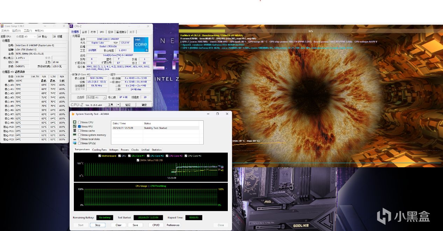The width and height of the screenshot is (443, 231).
Task: Toggle the ZHITAI TiPlus7100 2TB graph checkbox
Action: click(138, 160)
